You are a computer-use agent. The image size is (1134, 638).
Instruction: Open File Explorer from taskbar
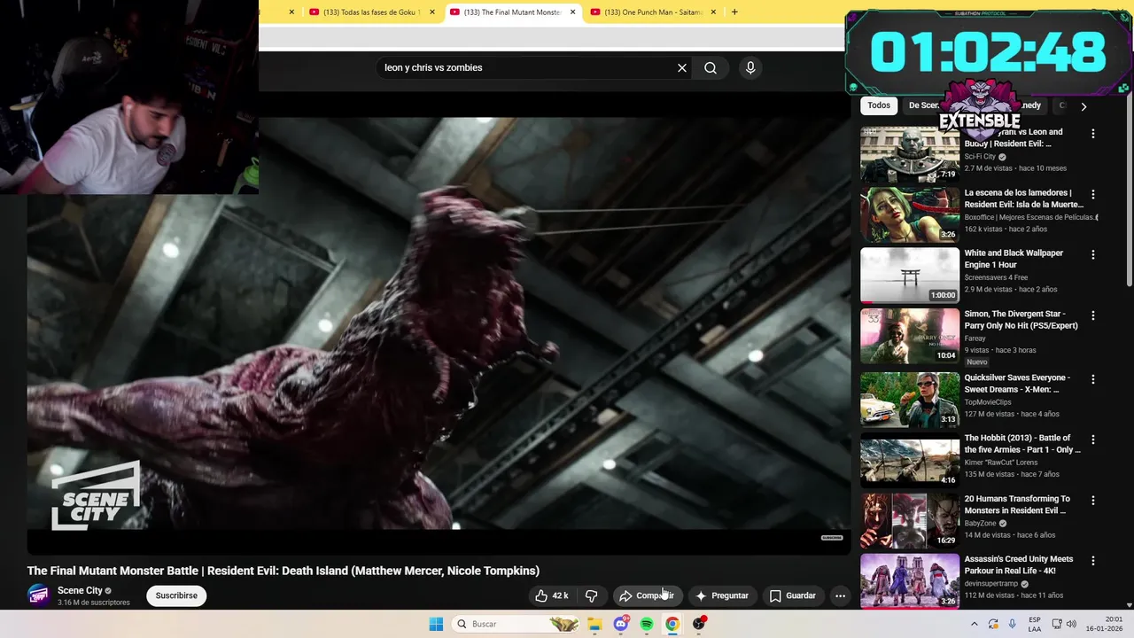click(x=595, y=624)
